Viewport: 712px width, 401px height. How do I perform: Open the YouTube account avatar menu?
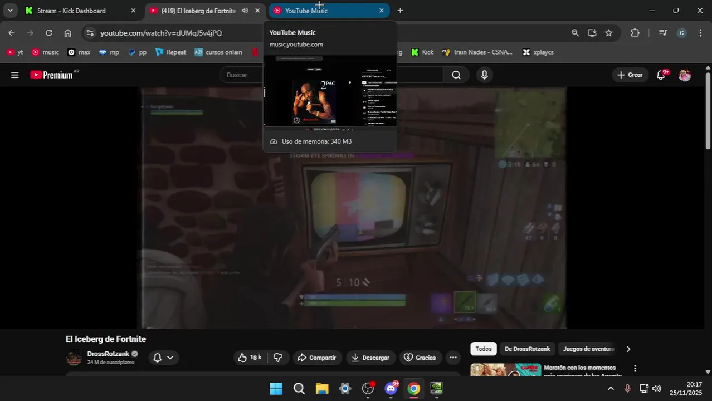685,75
